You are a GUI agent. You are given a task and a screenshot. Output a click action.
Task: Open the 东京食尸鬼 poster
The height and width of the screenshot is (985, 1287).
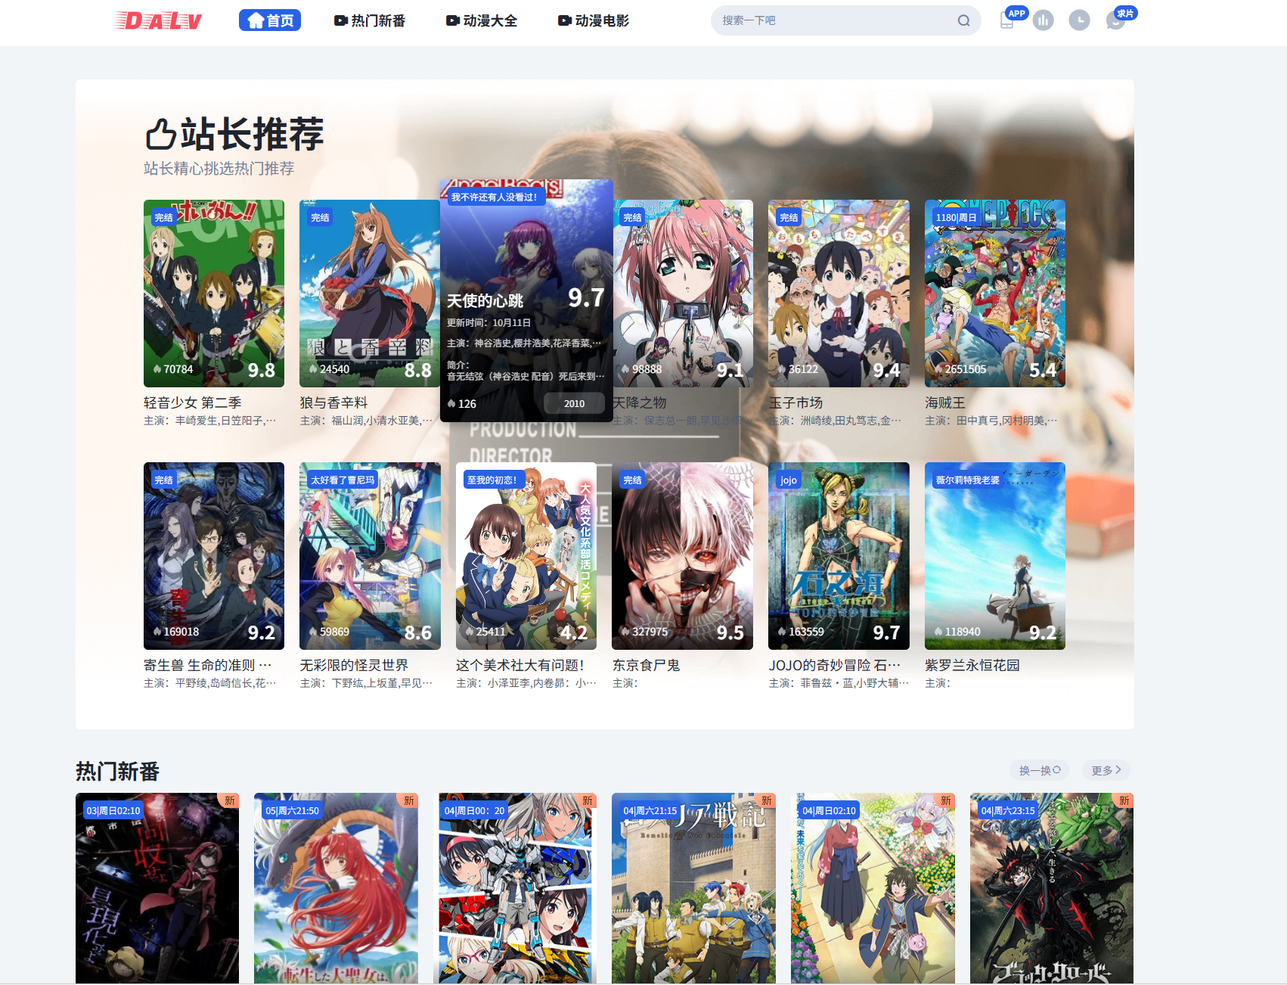683,556
